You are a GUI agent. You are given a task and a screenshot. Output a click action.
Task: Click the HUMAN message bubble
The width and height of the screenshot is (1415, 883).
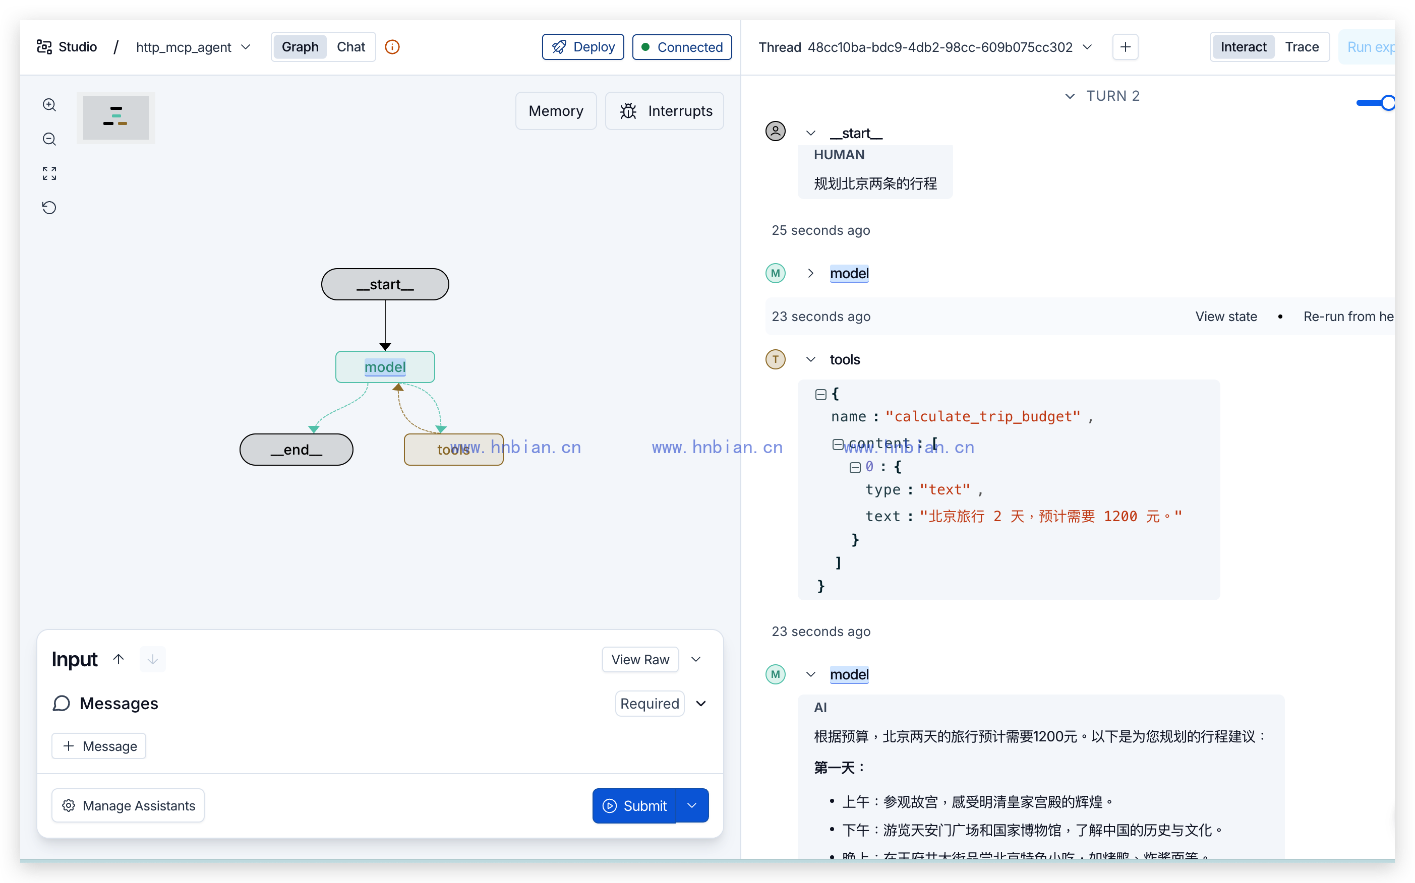(x=875, y=172)
